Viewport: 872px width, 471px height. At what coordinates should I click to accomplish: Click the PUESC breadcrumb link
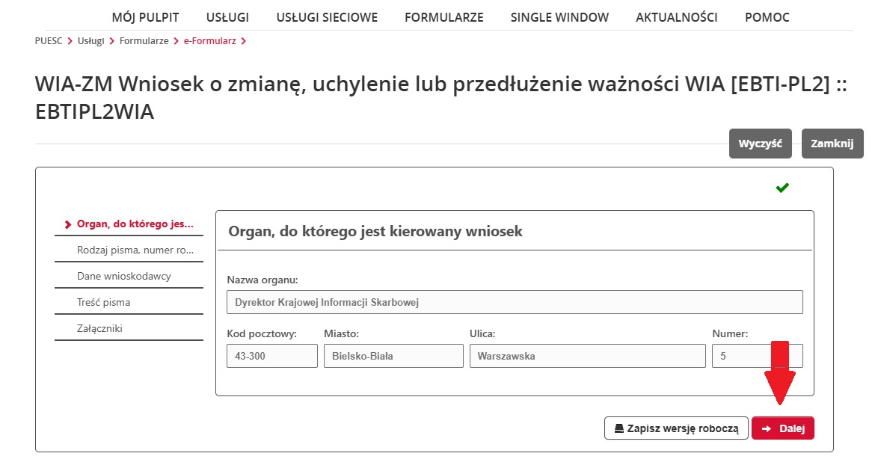click(48, 42)
